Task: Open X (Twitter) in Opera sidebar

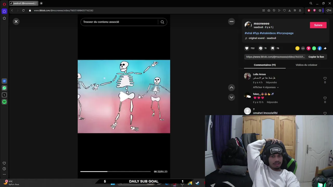Action: click(4, 95)
